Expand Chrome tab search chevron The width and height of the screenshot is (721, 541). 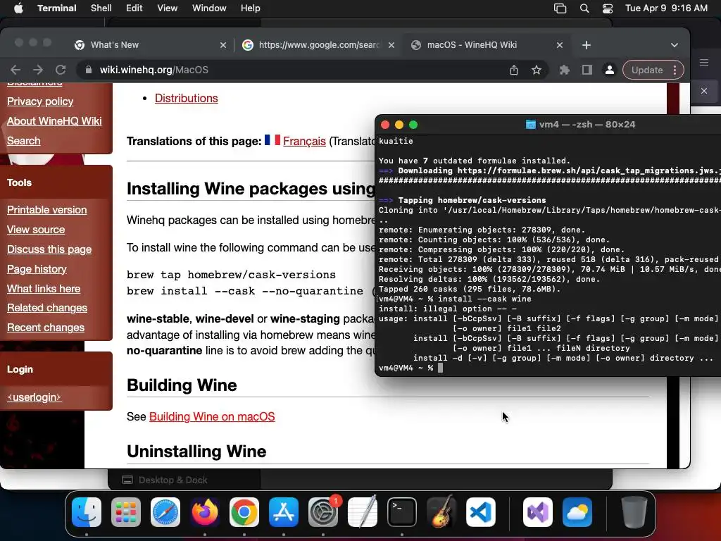(675, 45)
